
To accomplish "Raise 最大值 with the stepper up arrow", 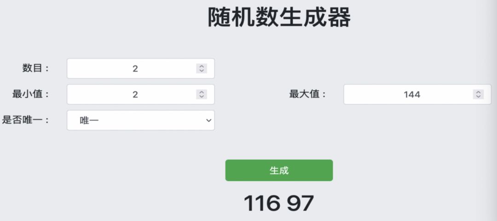I will pyautogui.click(x=478, y=92).
